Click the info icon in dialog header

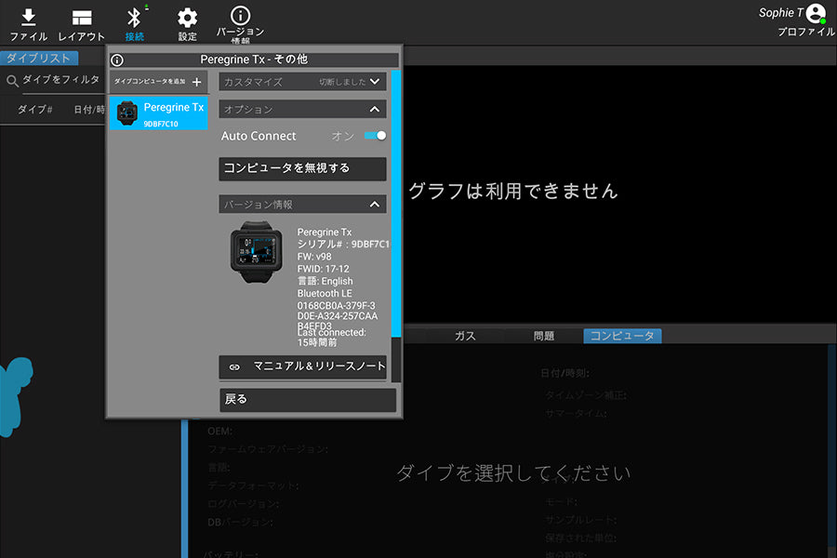pyautogui.click(x=117, y=60)
